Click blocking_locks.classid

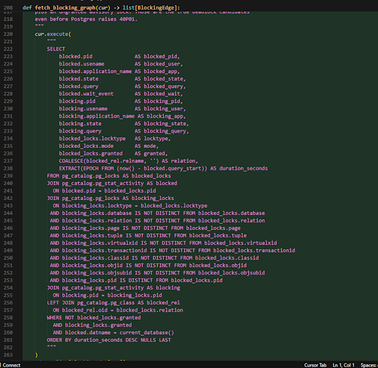[x=95, y=258]
